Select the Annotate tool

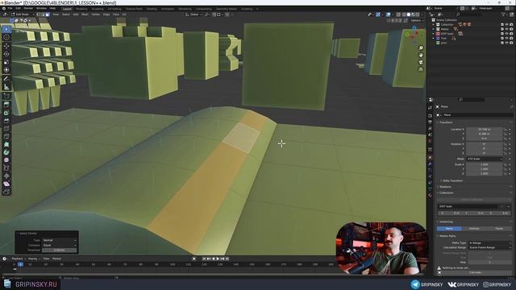pos(6,79)
